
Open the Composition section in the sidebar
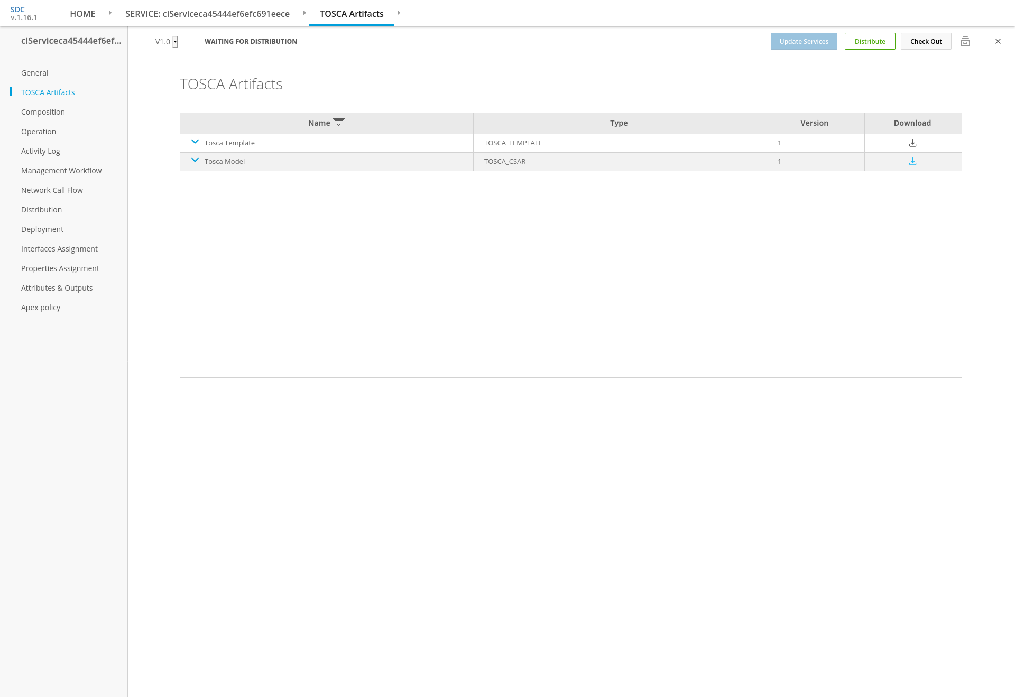coord(43,112)
